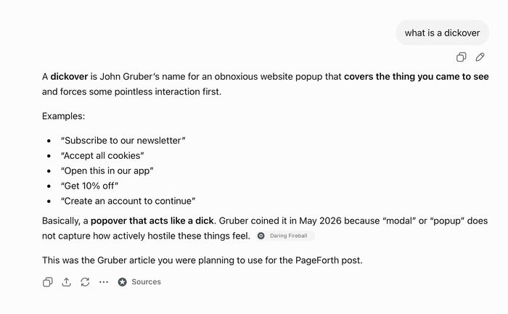Click the "Examples:" heading text
508x314 pixels.
64,116
